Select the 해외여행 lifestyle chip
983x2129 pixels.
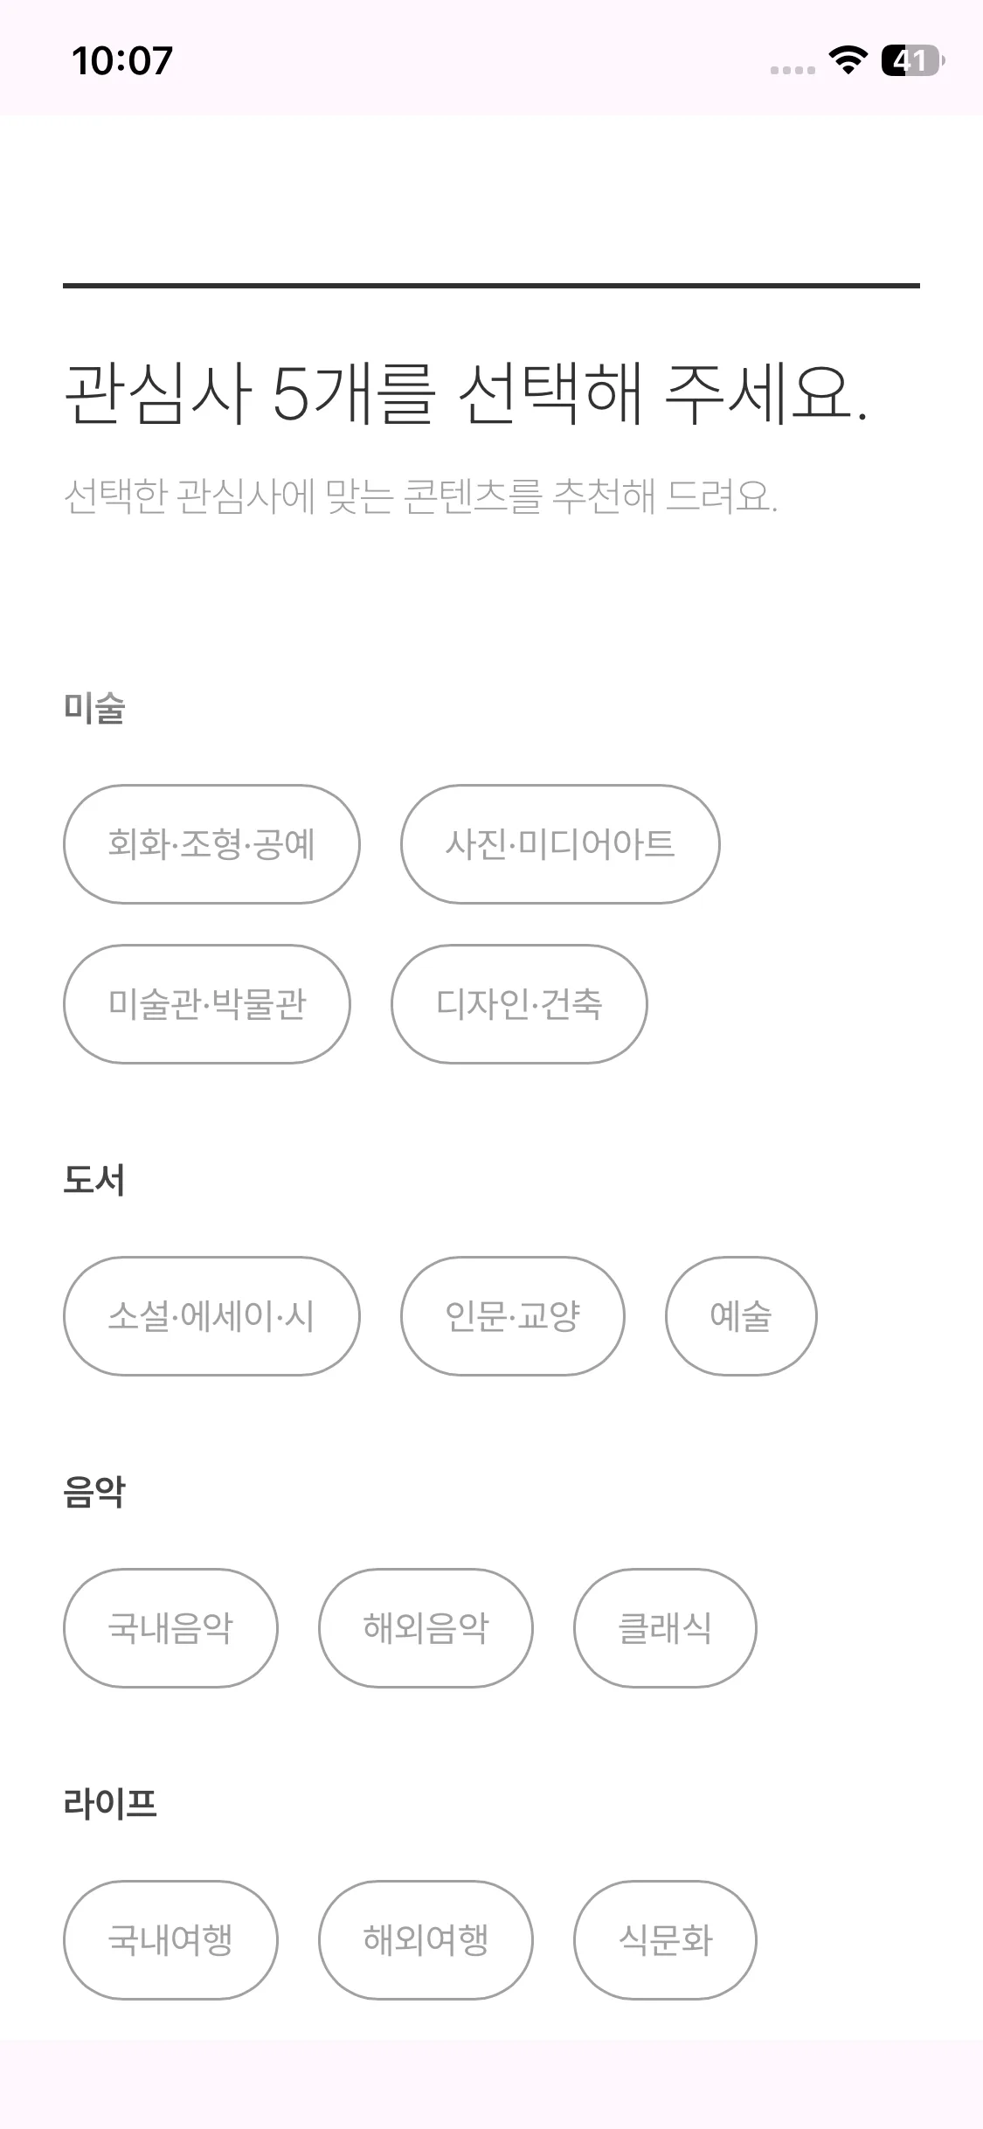[x=426, y=1940]
